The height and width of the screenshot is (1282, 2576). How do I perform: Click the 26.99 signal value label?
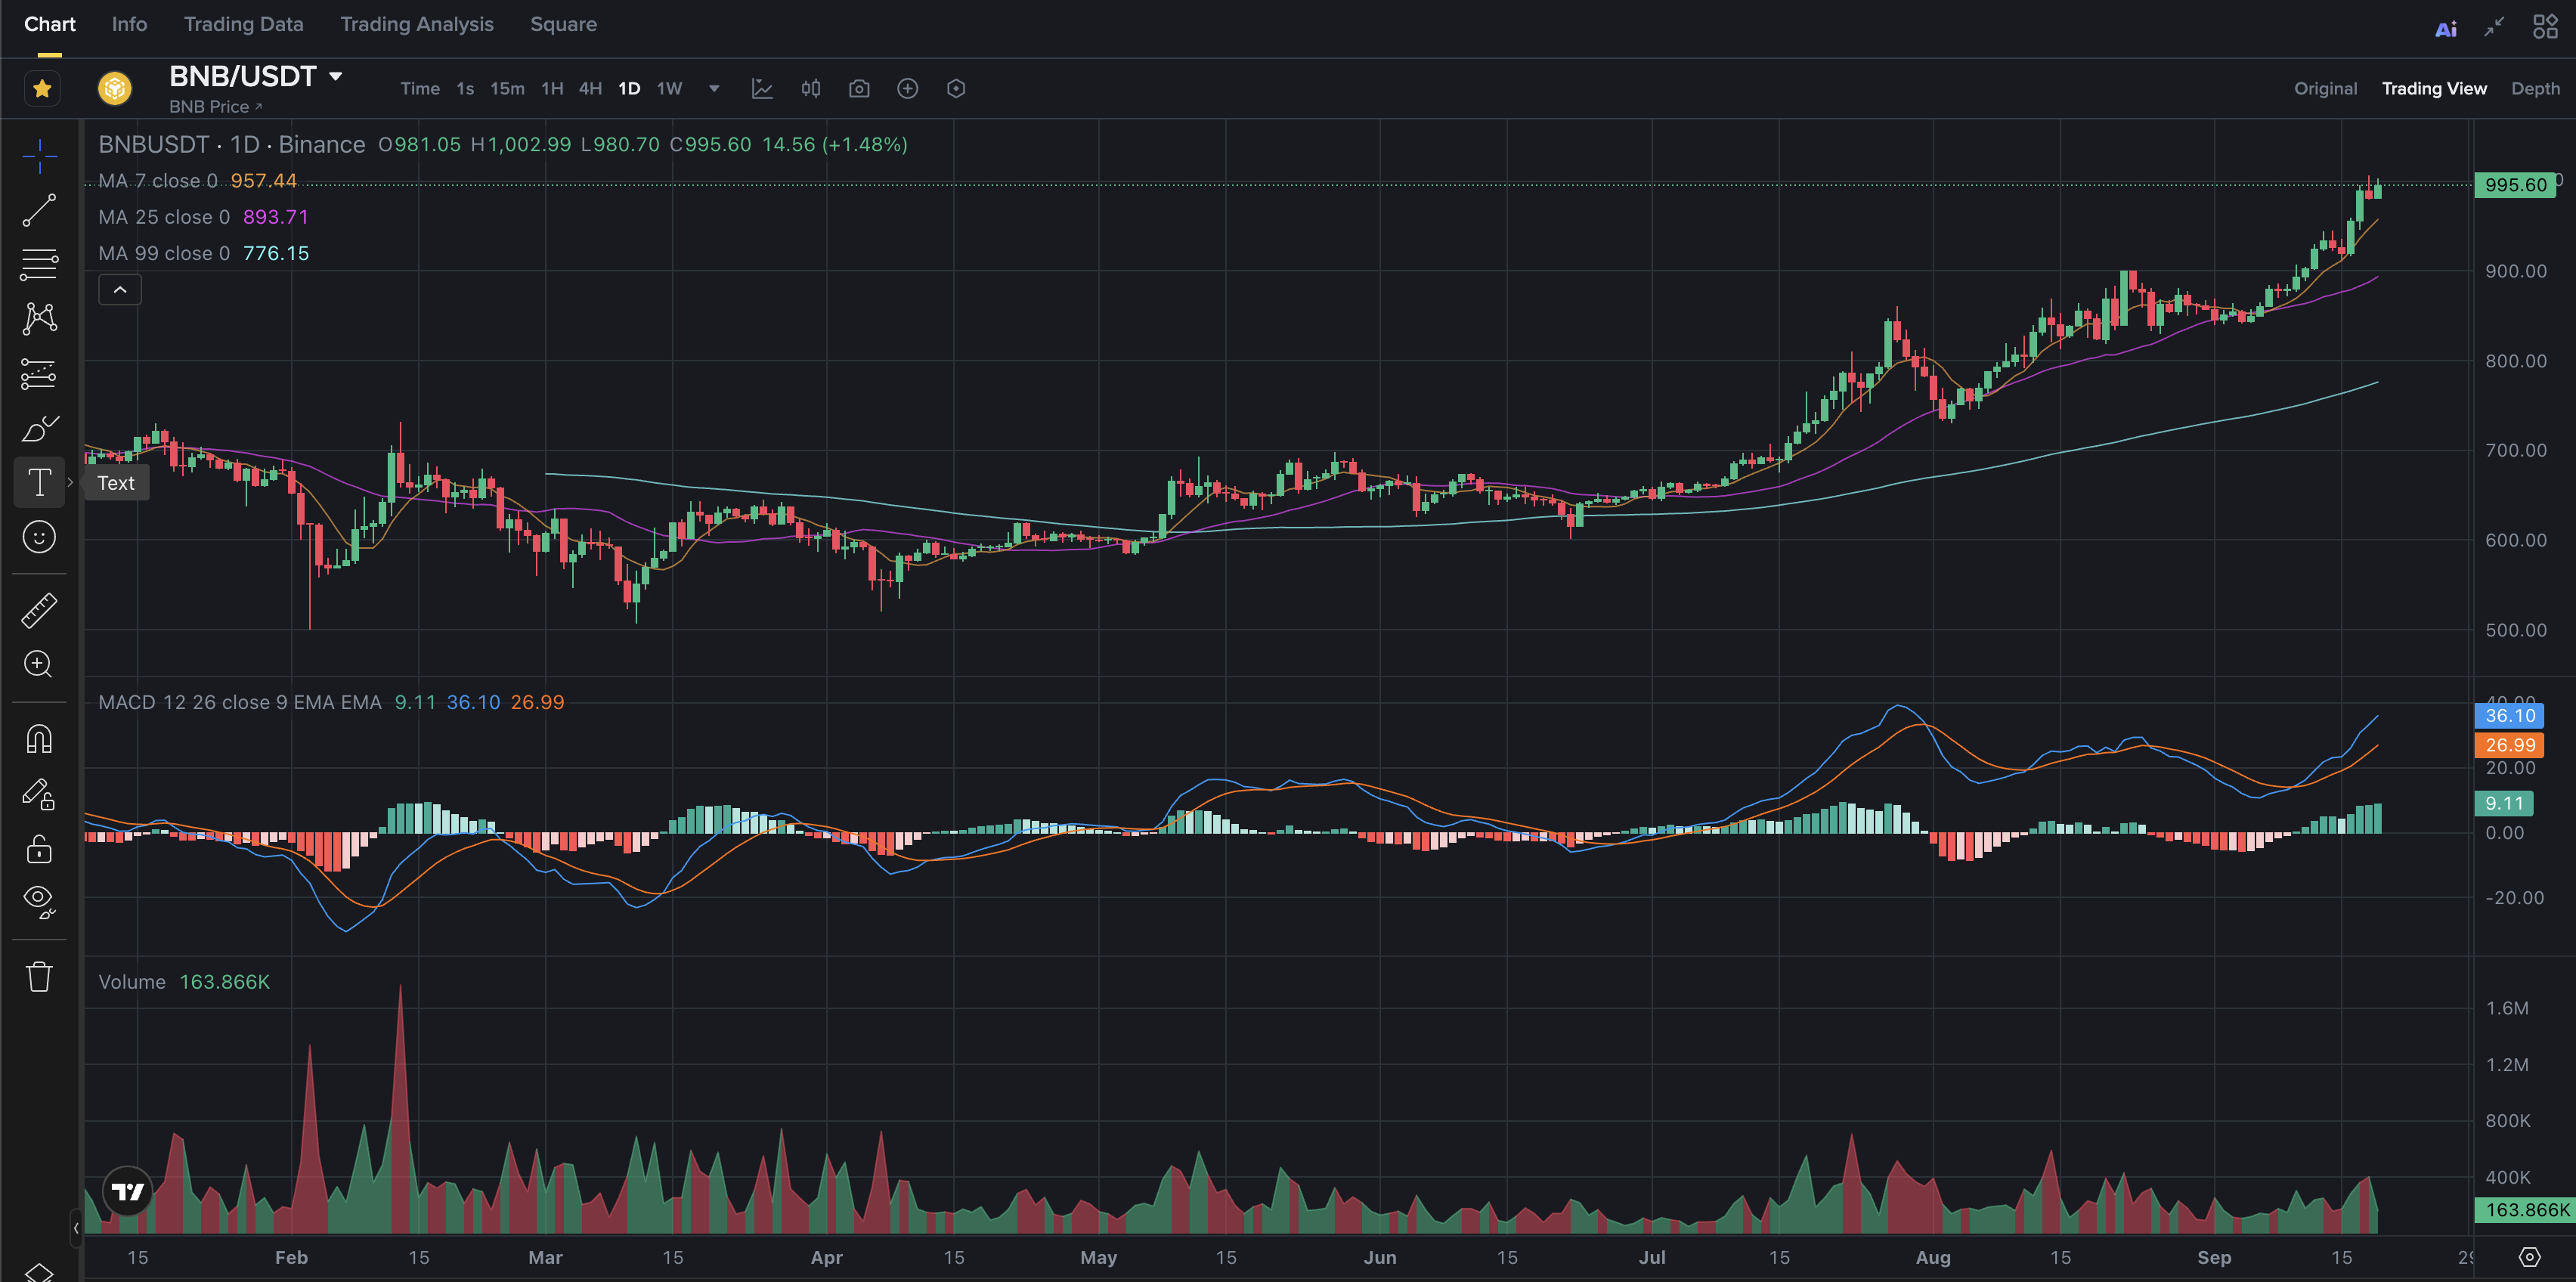[2509, 745]
